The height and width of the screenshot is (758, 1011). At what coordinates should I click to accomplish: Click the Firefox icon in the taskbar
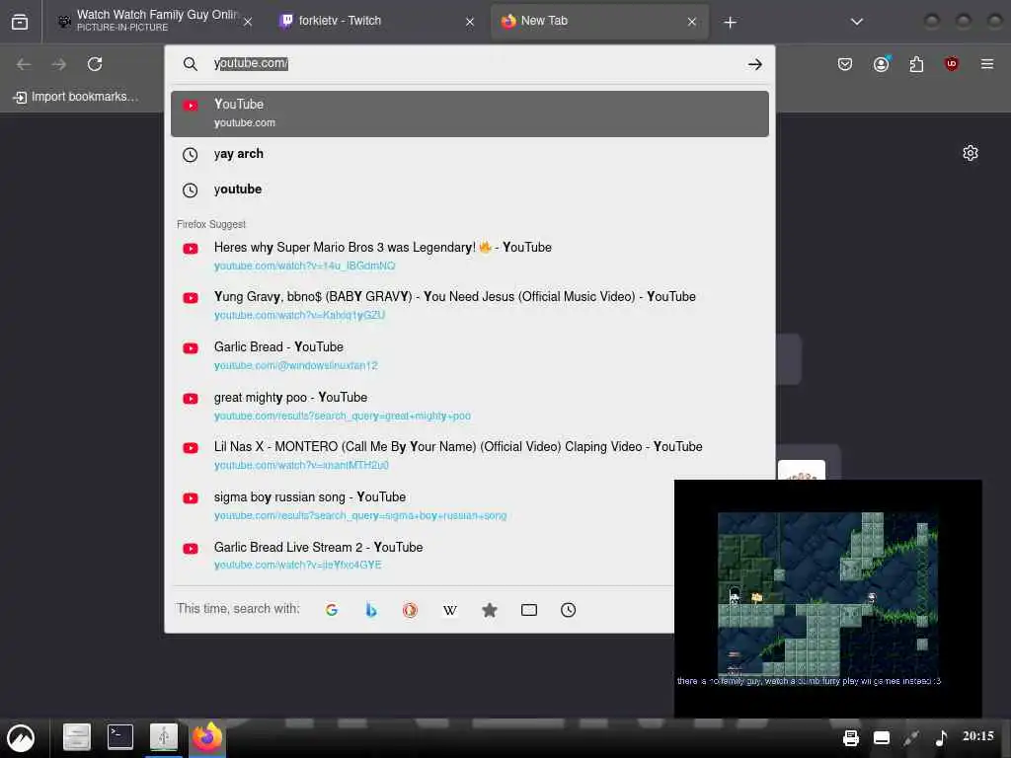207,736
